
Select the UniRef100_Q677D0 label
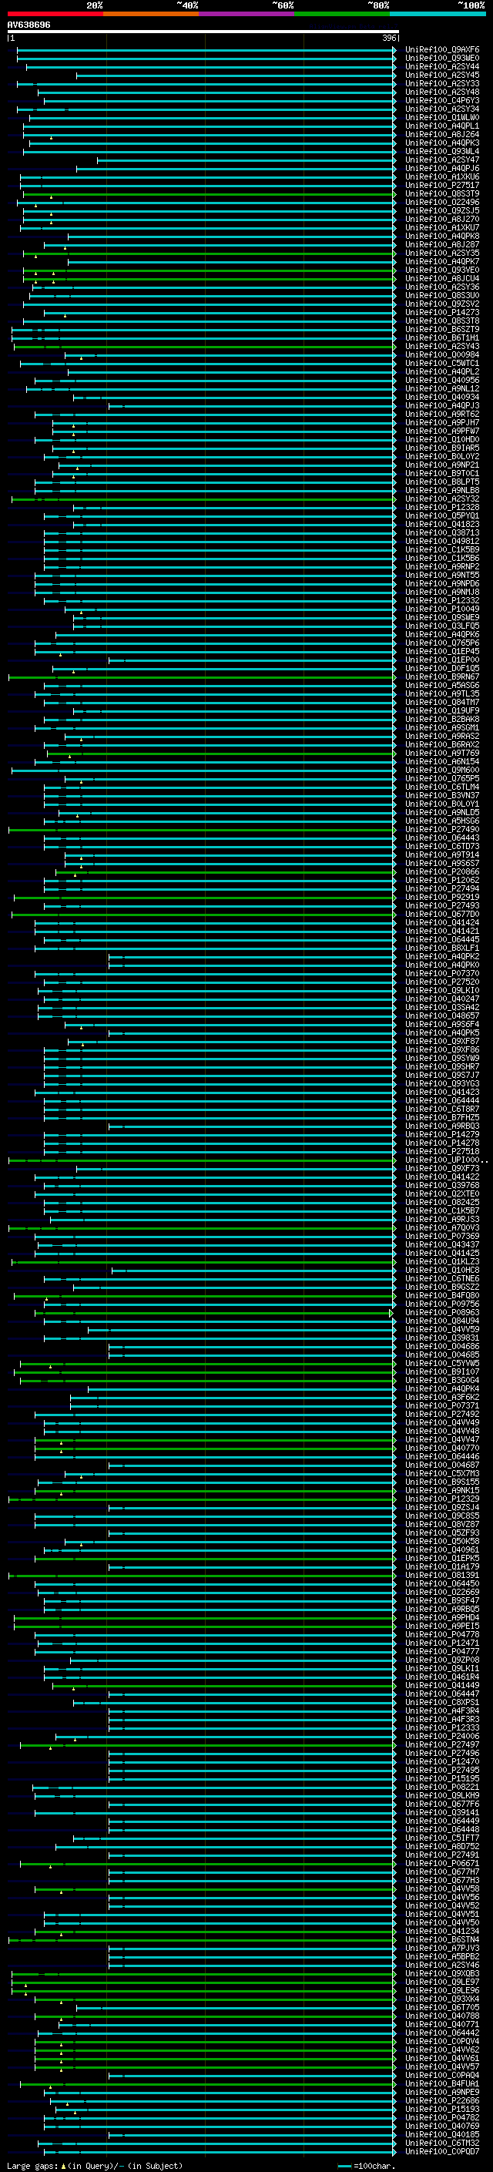pyautogui.click(x=442, y=914)
